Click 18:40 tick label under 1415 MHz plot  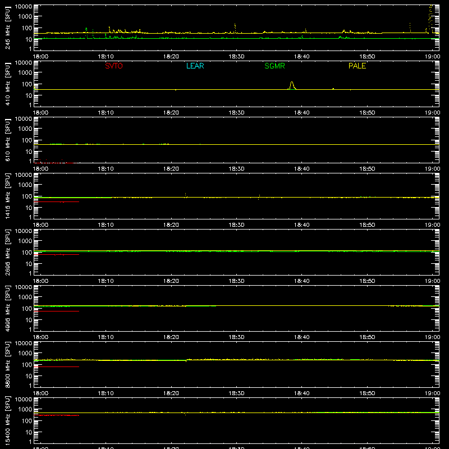[302, 225]
